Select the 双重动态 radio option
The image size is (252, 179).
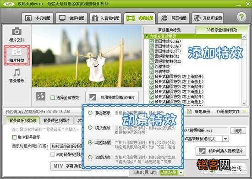click(x=90, y=157)
